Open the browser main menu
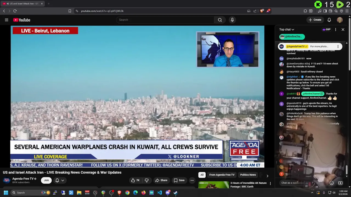The width and height of the screenshot is (351, 197). 347,11
